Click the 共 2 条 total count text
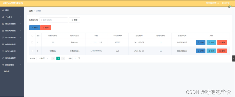This screenshot has height=97, width=235. (x=32, y=58)
